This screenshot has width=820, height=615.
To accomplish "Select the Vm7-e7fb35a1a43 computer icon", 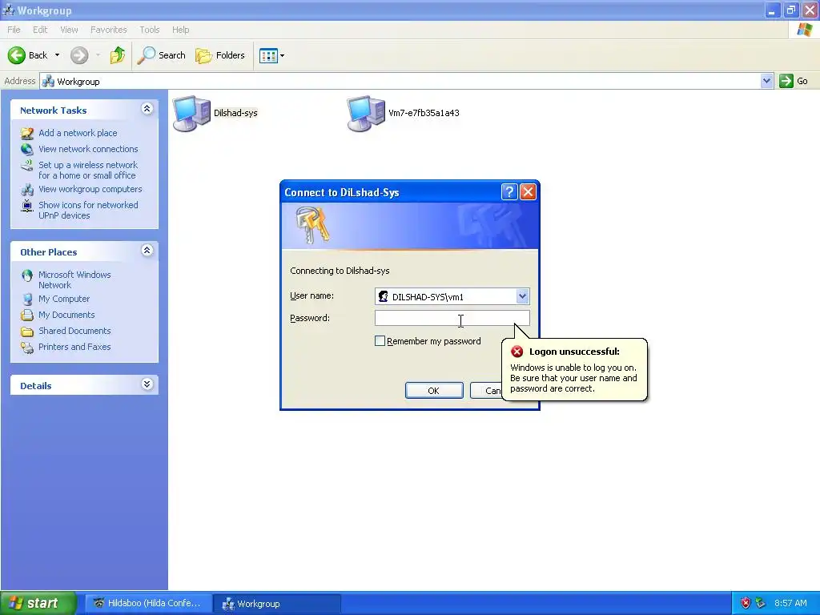I will [366, 113].
